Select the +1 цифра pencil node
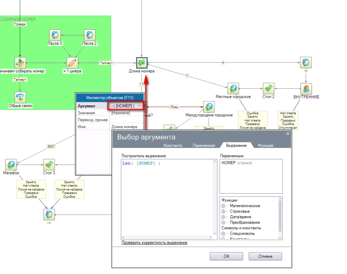The height and width of the screenshot is (274, 347). point(72,63)
